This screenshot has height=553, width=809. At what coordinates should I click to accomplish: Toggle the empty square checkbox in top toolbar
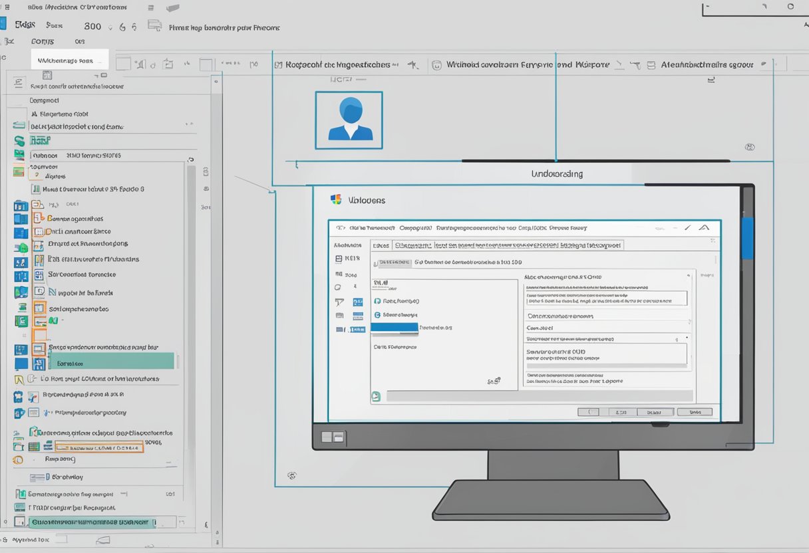click(x=122, y=64)
